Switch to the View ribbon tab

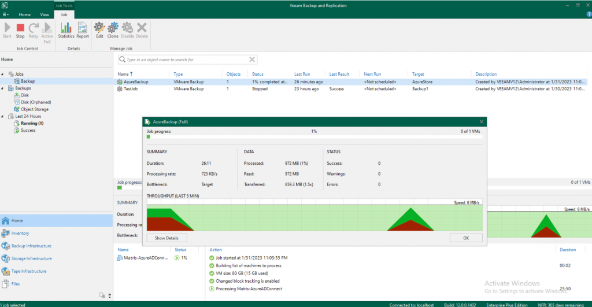45,14
